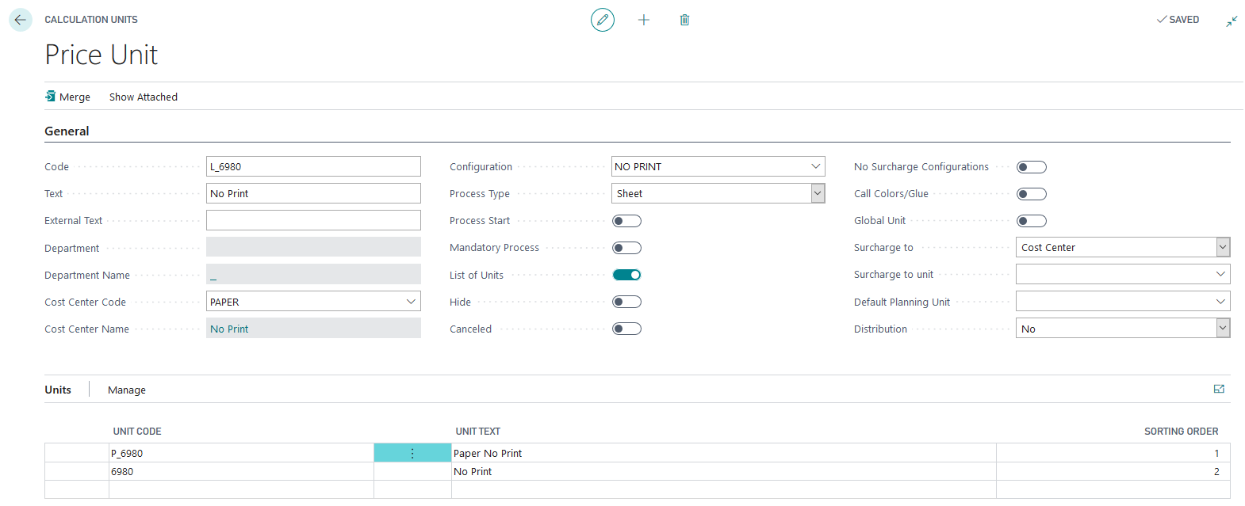The width and height of the screenshot is (1245, 506).
Task: Toggle Process Start switch
Action: pyautogui.click(x=626, y=221)
